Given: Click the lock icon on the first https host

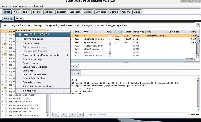Looking at the screenshot, I should (5, 44).
